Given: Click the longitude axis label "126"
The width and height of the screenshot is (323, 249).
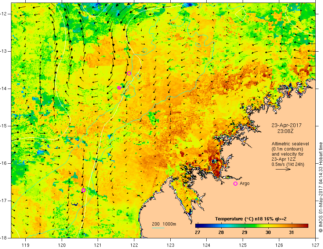Looking at the screenshot, I should click(279, 245).
